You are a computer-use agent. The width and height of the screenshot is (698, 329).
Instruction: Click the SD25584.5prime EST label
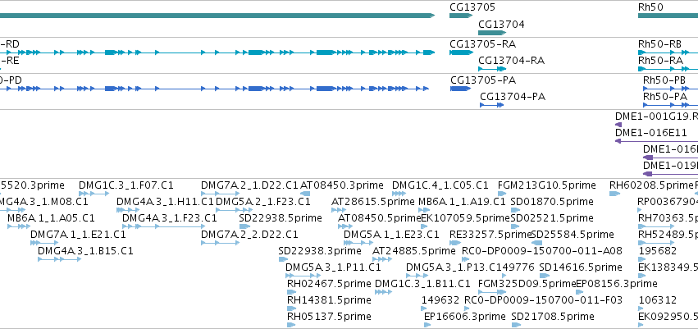click(573, 234)
